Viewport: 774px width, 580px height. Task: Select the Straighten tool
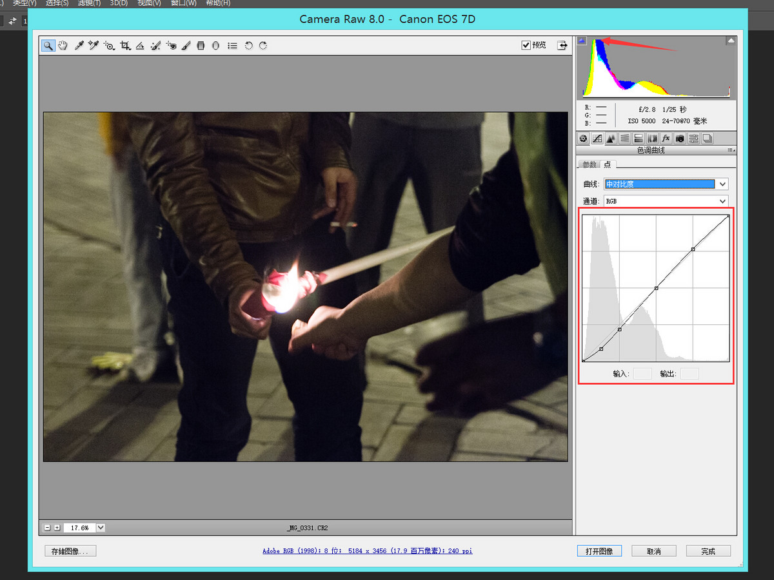tap(140, 46)
